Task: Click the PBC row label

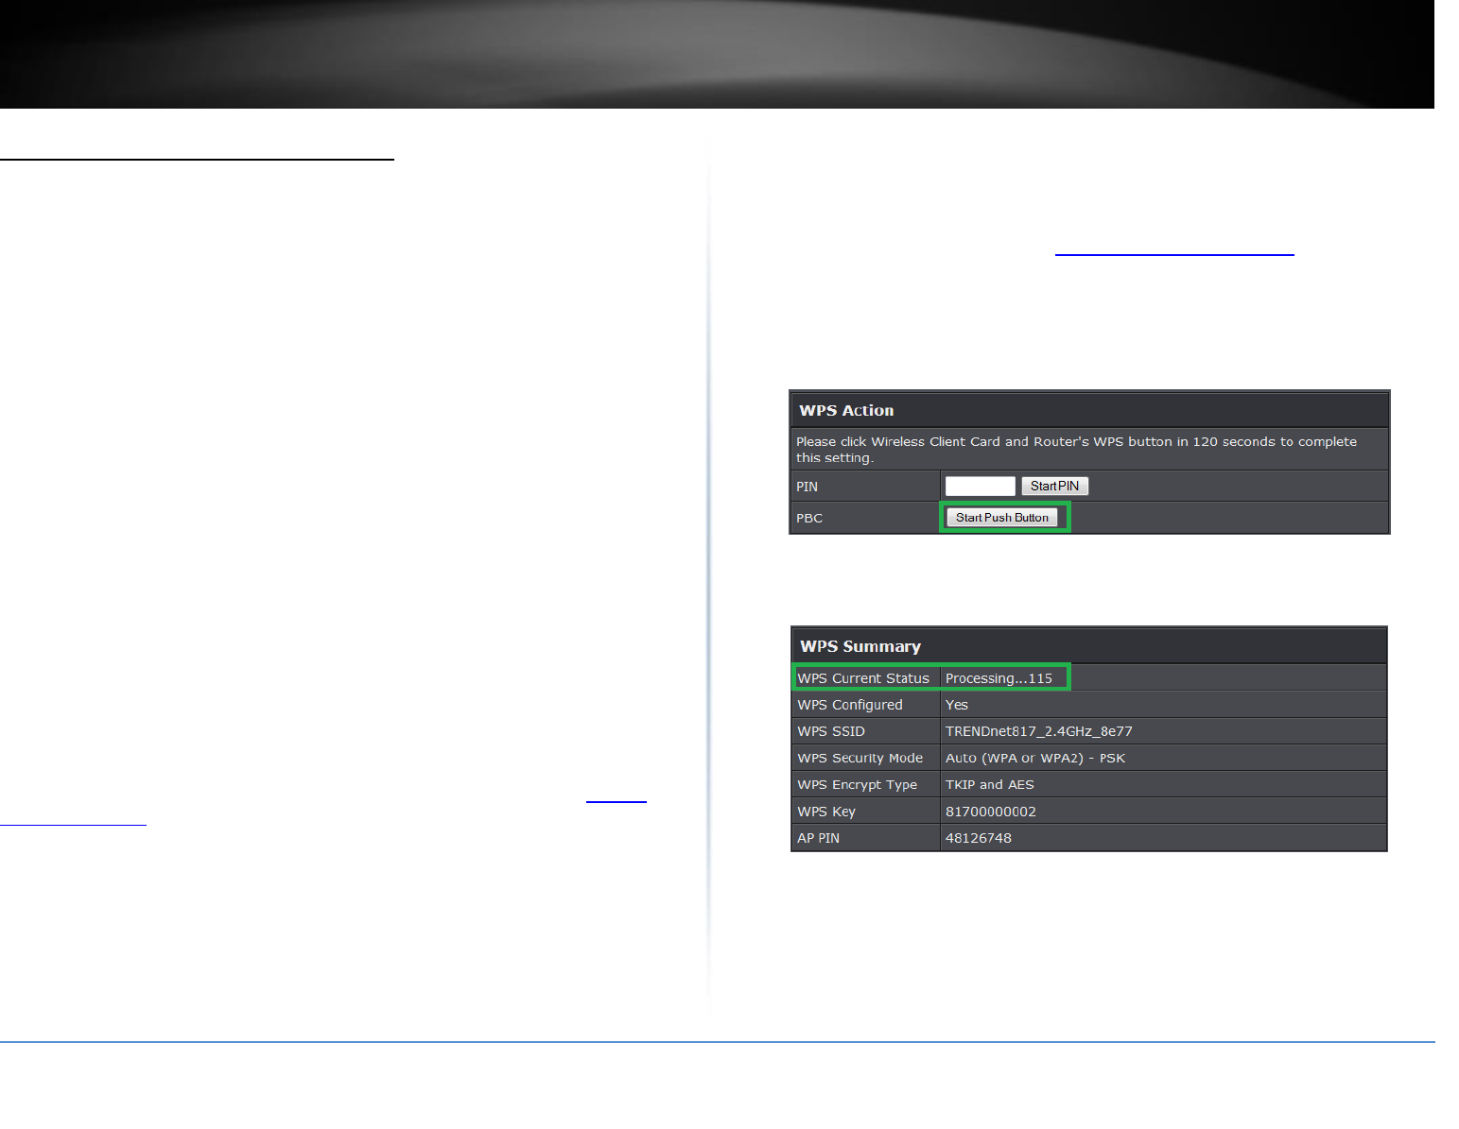Action: click(809, 518)
